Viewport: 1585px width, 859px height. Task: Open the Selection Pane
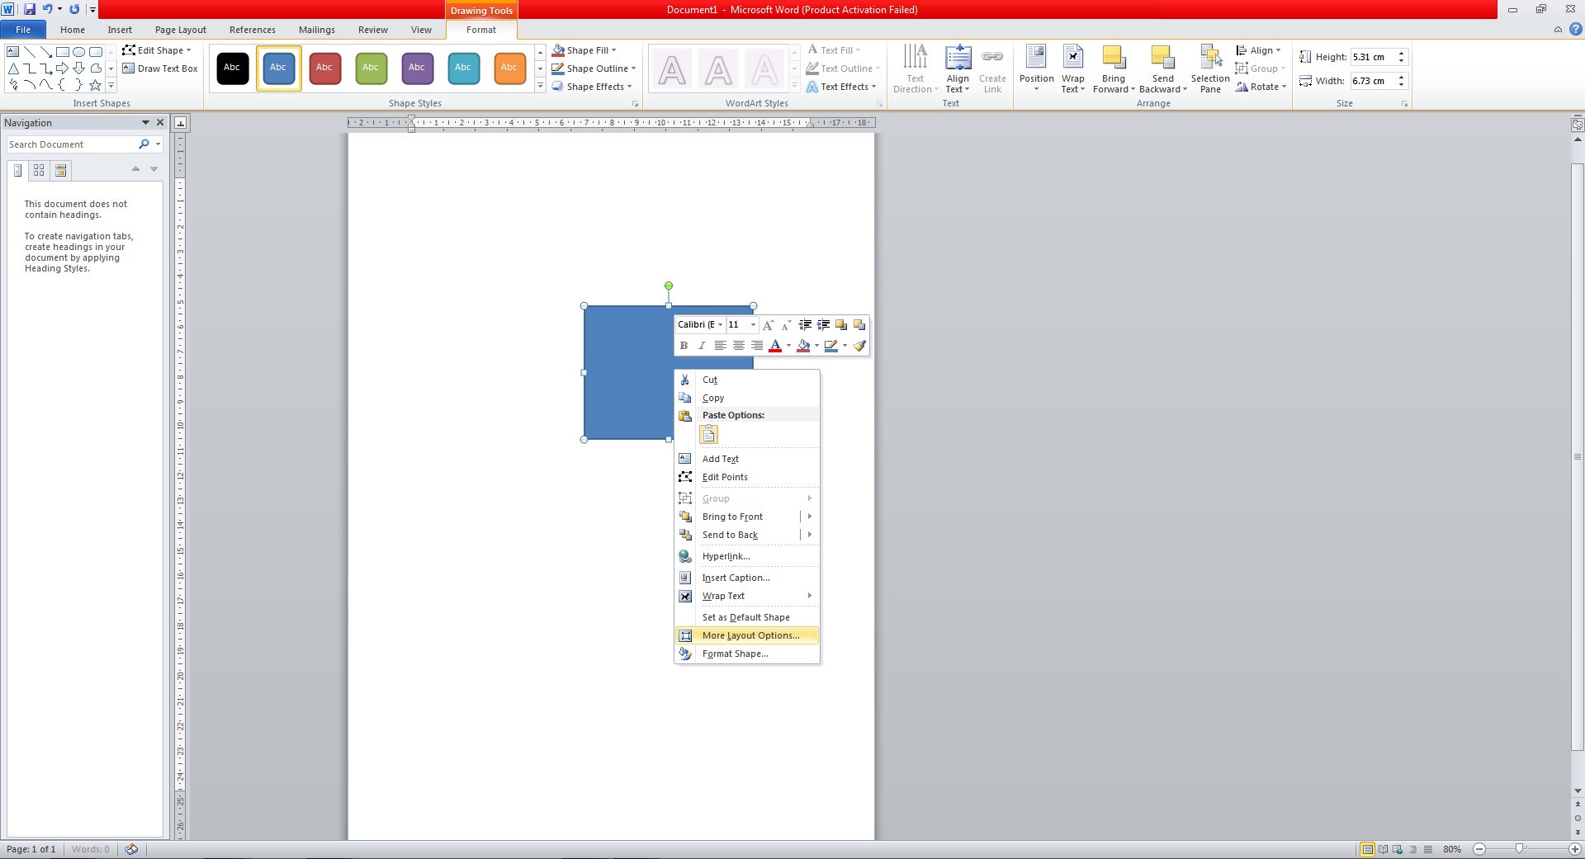(x=1210, y=69)
